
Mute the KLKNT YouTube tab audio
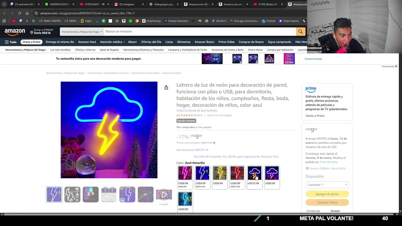tap(103, 4)
